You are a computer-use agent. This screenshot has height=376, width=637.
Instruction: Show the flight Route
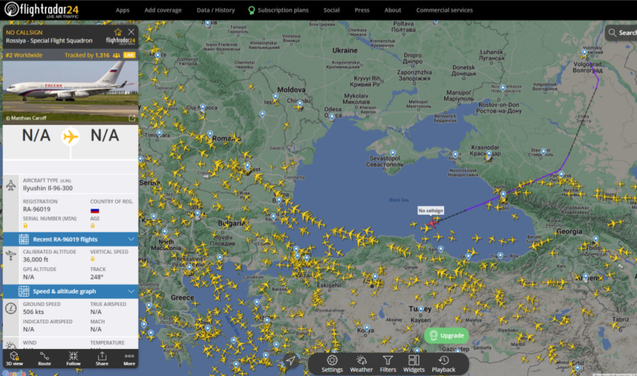pos(44,358)
